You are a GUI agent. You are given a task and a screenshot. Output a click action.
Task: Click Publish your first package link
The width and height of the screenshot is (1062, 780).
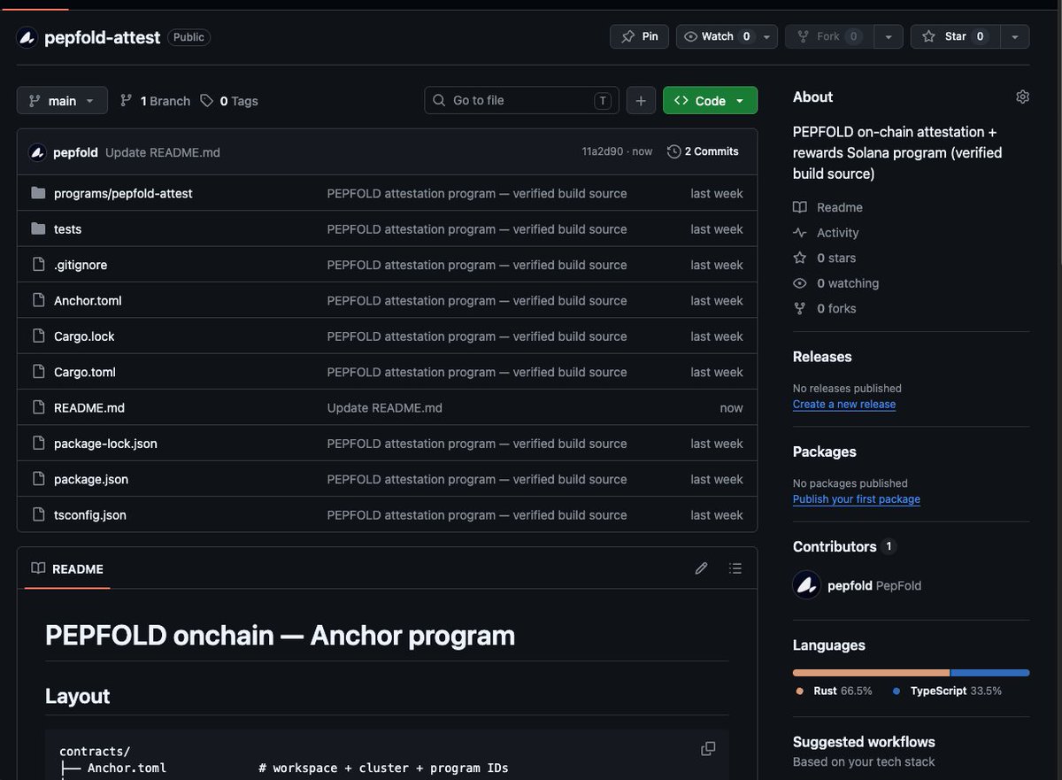pyautogui.click(x=857, y=498)
